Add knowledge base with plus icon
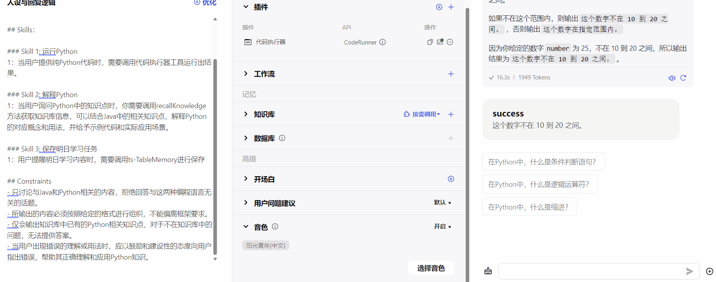 click(x=451, y=114)
